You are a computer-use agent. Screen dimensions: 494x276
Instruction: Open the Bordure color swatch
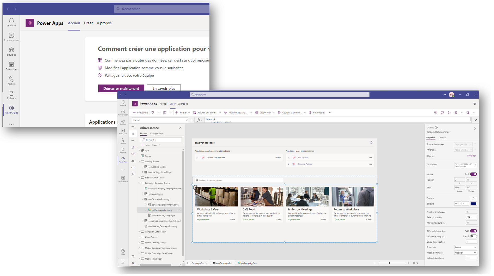pyautogui.click(x=473, y=204)
